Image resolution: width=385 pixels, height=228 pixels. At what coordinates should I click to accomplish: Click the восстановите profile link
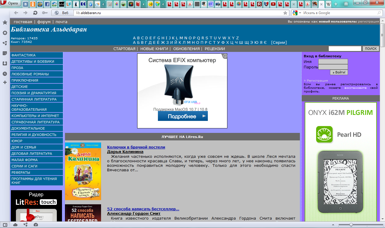[x=356, y=88]
